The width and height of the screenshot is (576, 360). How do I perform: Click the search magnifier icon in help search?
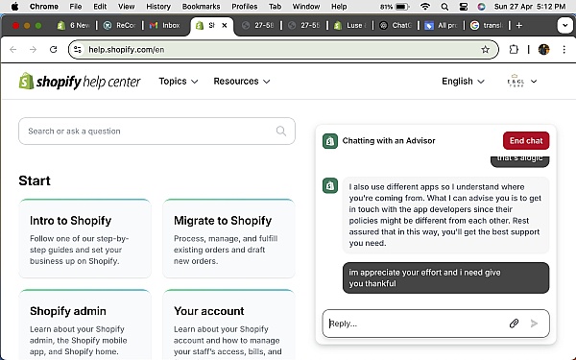coord(281,132)
